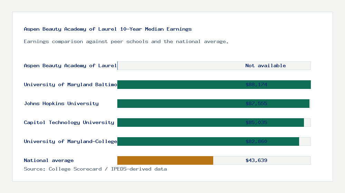The height and width of the screenshot is (193, 345).
Task: Click the 'Aspen Beauty Academy of Laurel' row label
Action: tap(70, 66)
